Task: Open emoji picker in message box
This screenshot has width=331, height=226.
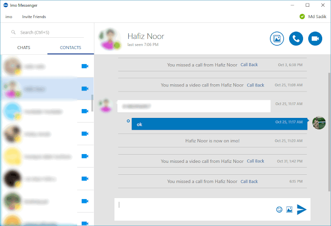Action: point(279,209)
